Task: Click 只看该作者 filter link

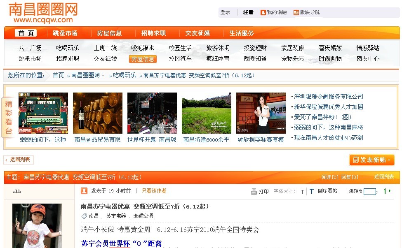Action: coord(154,191)
